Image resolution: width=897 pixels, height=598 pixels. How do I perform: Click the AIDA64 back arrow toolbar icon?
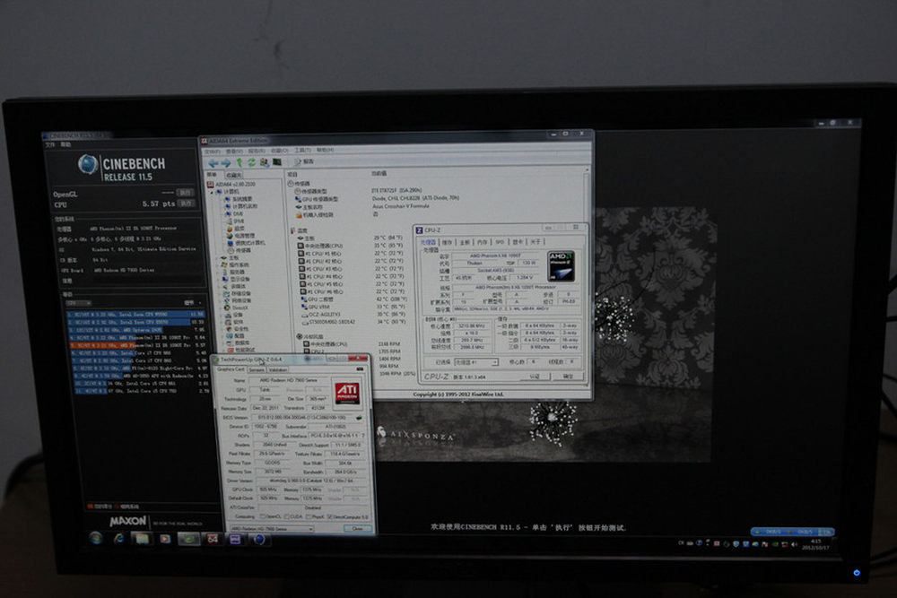coord(214,163)
